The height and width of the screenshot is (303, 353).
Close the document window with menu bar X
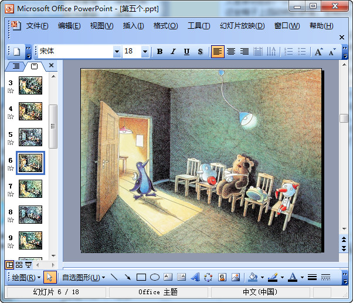click(342, 37)
